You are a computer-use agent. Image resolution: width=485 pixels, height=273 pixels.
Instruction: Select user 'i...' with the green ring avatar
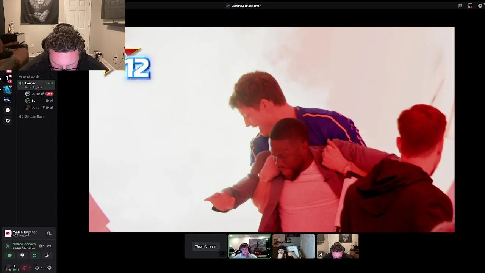pos(40,100)
